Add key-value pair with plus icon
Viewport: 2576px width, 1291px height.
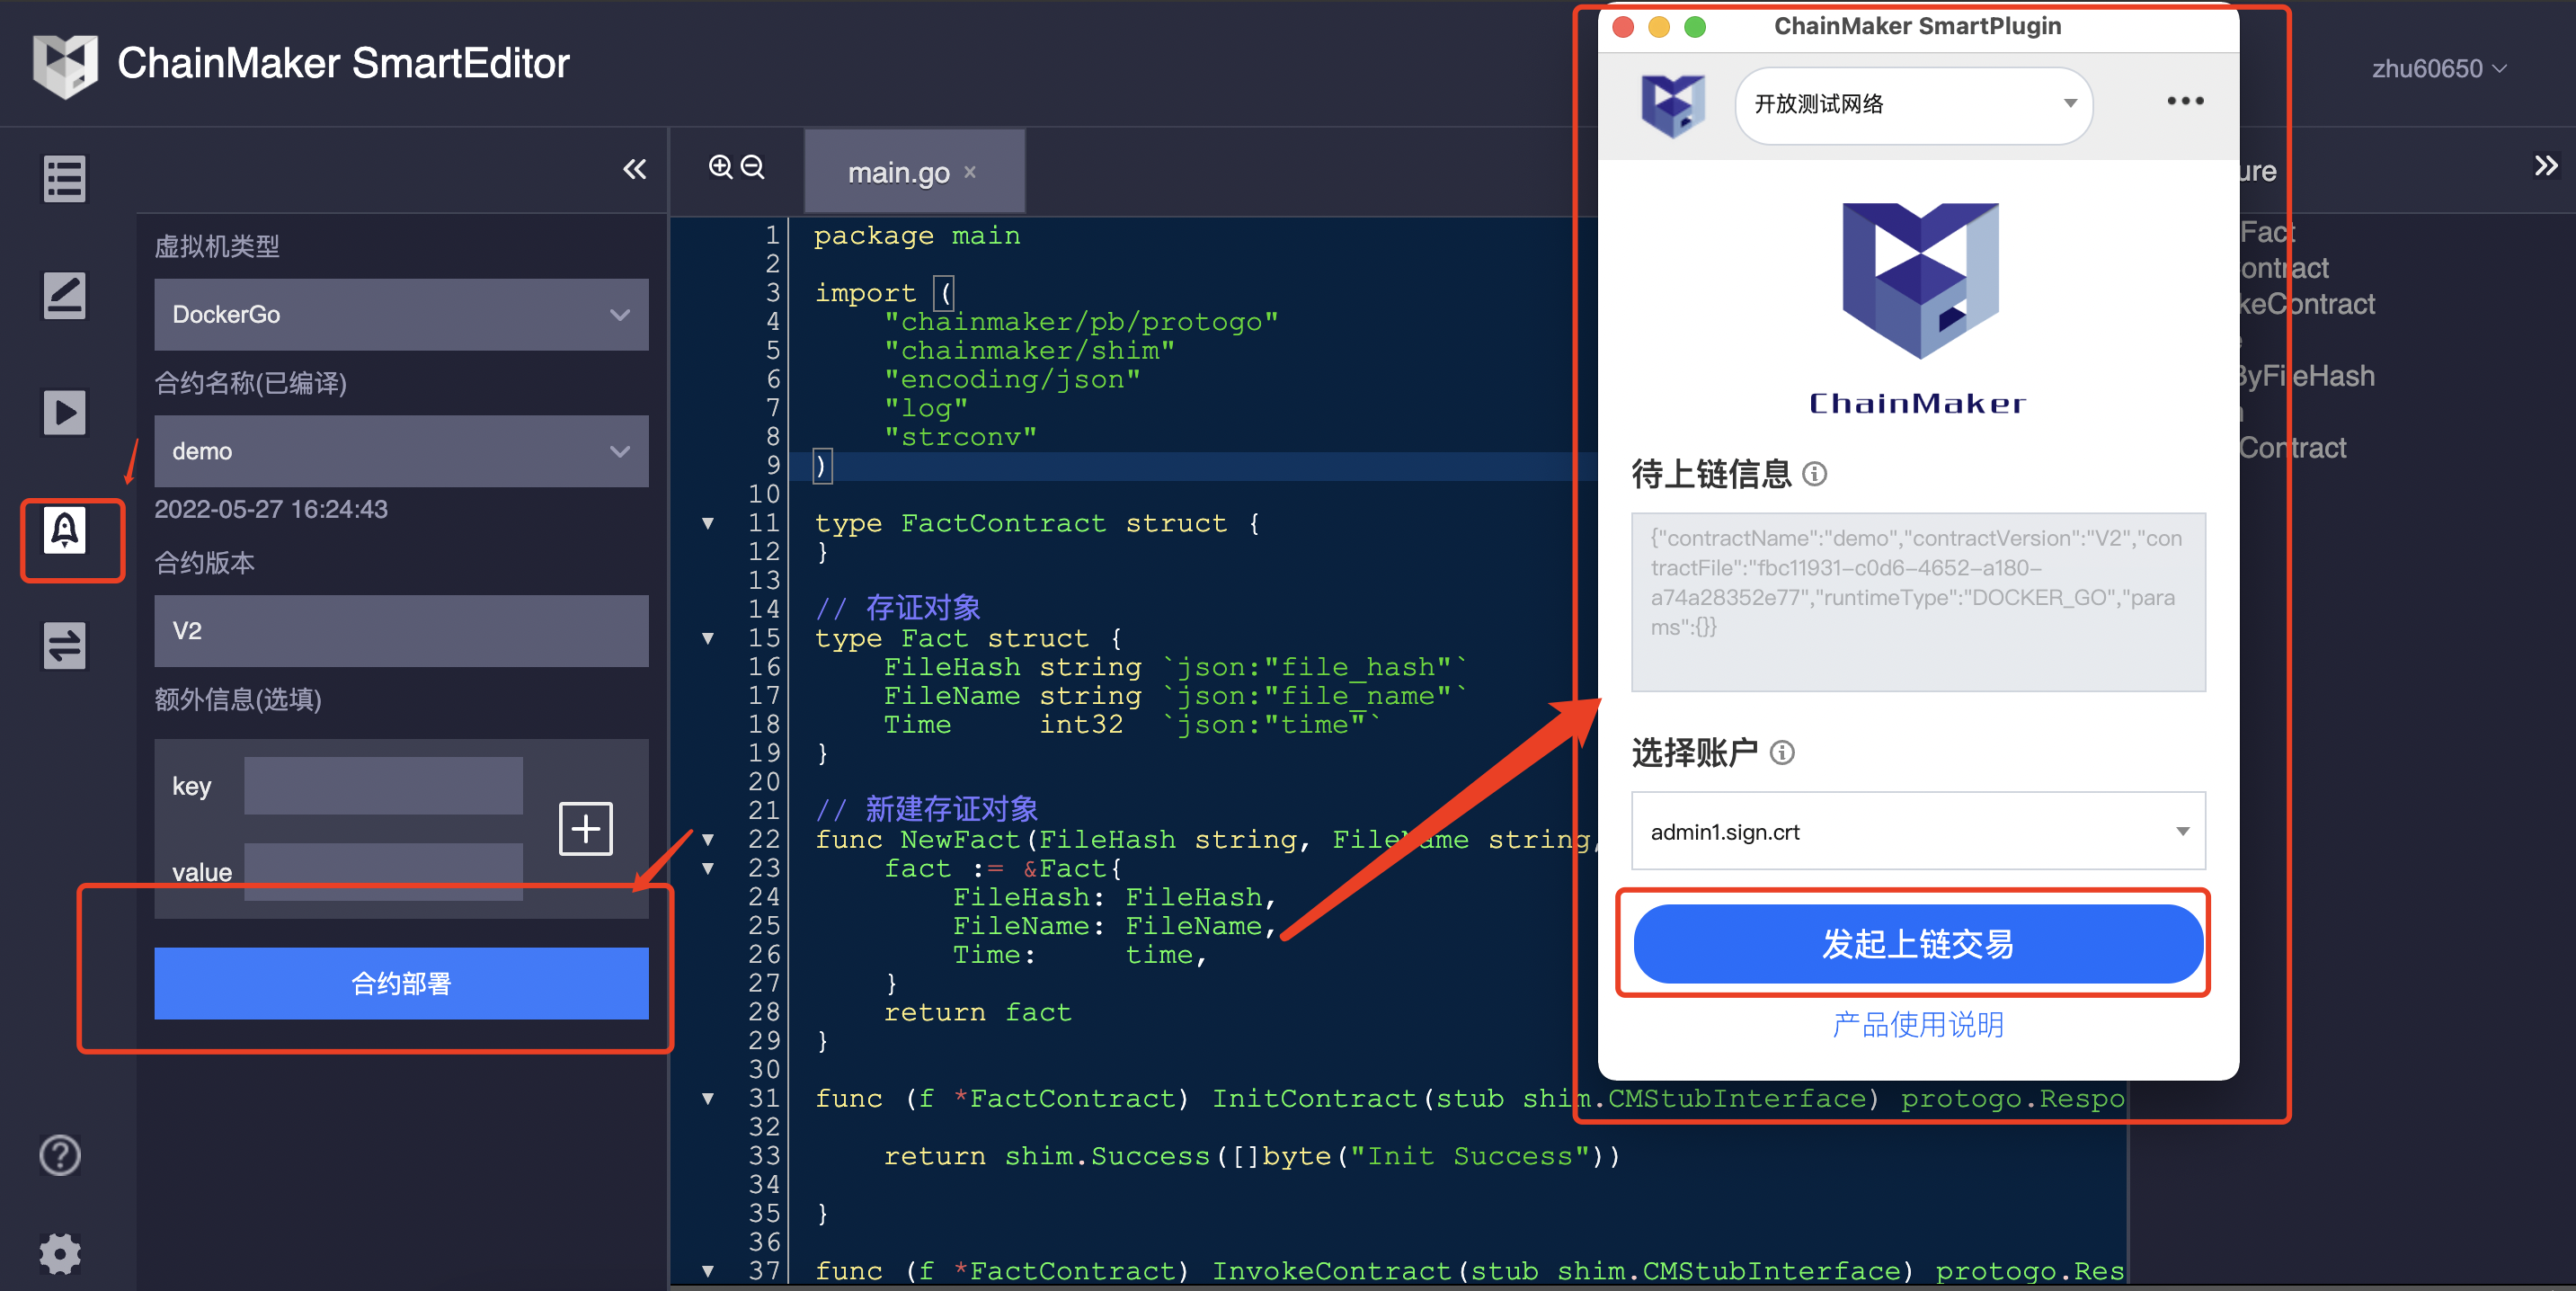click(x=585, y=828)
